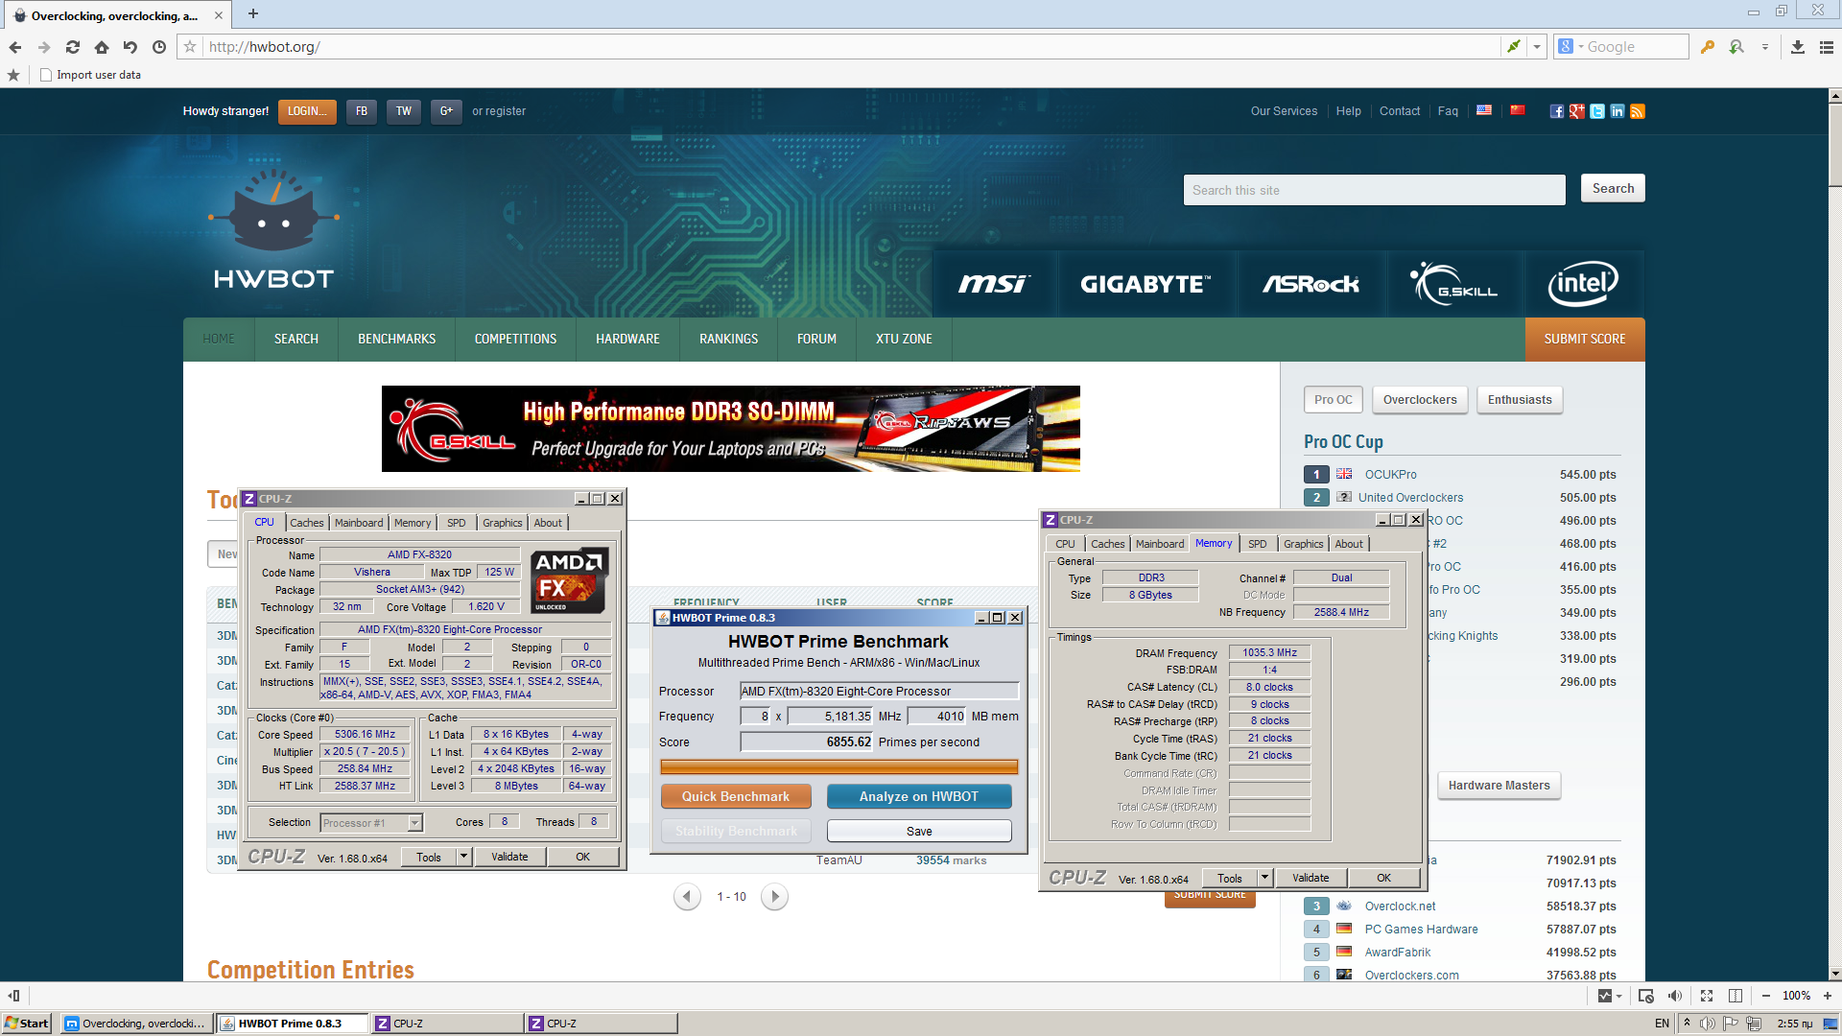Check the Import user data checkbox

click(x=45, y=75)
